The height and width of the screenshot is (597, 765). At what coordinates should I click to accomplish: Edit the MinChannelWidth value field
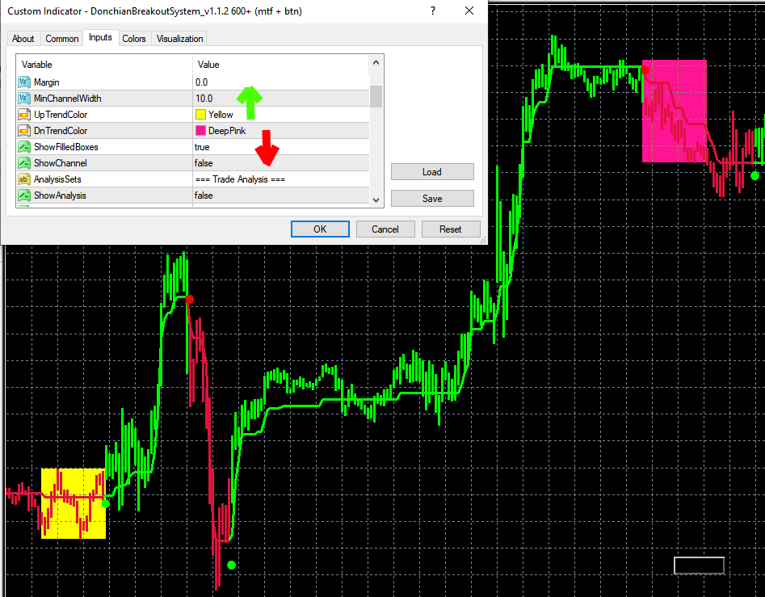[x=281, y=98]
